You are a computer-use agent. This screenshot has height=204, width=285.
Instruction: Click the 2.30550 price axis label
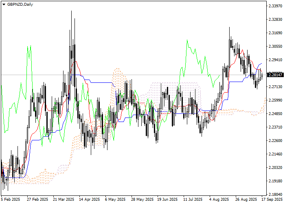pyautogui.click(x=276, y=47)
